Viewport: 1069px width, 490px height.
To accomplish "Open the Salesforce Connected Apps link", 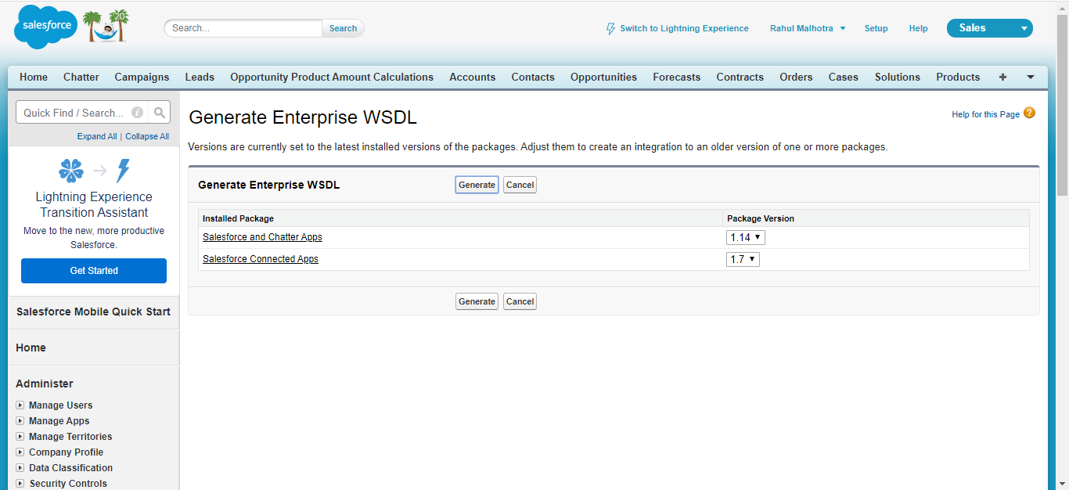I will coord(261,258).
